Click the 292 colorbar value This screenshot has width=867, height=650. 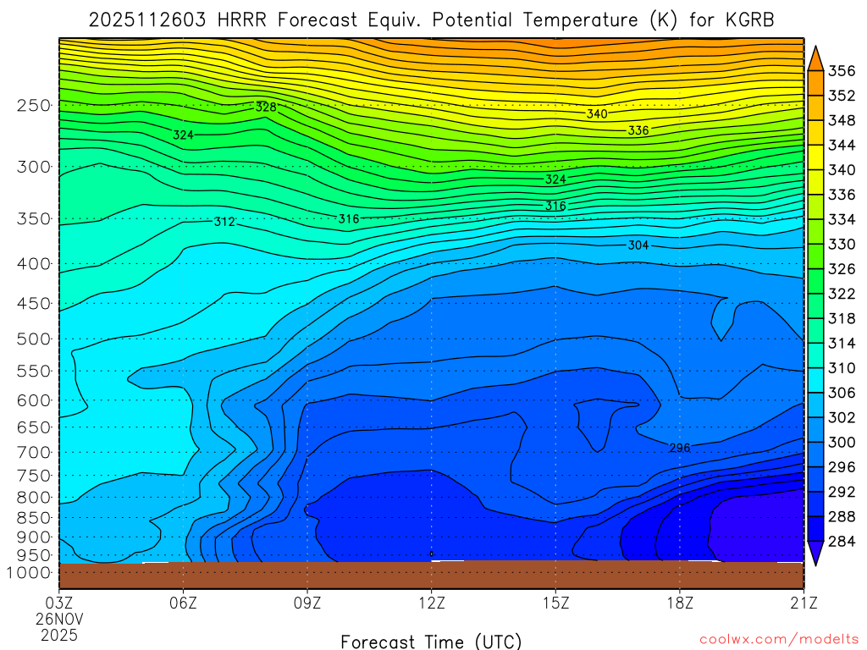tap(842, 492)
